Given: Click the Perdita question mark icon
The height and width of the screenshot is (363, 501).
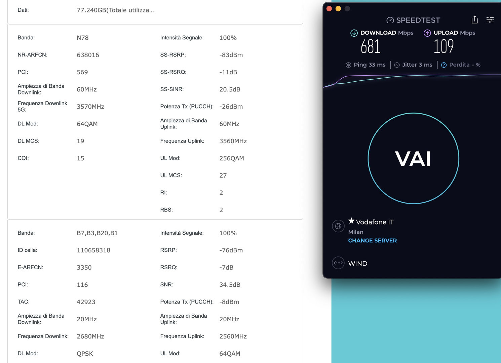Looking at the screenshot, I should click(444, 65).
